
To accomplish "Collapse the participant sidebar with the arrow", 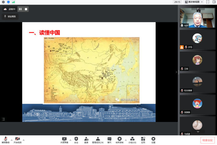I will click(x=176, y=72).
